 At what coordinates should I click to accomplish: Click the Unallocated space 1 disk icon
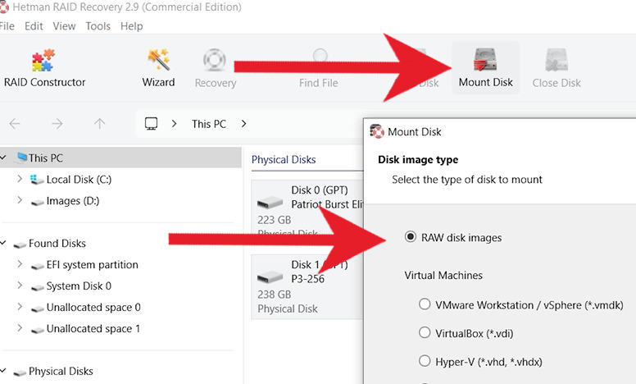(x=38, y=330)
